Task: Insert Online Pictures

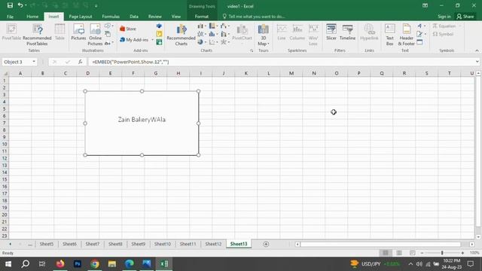Action: coord(96,35)
